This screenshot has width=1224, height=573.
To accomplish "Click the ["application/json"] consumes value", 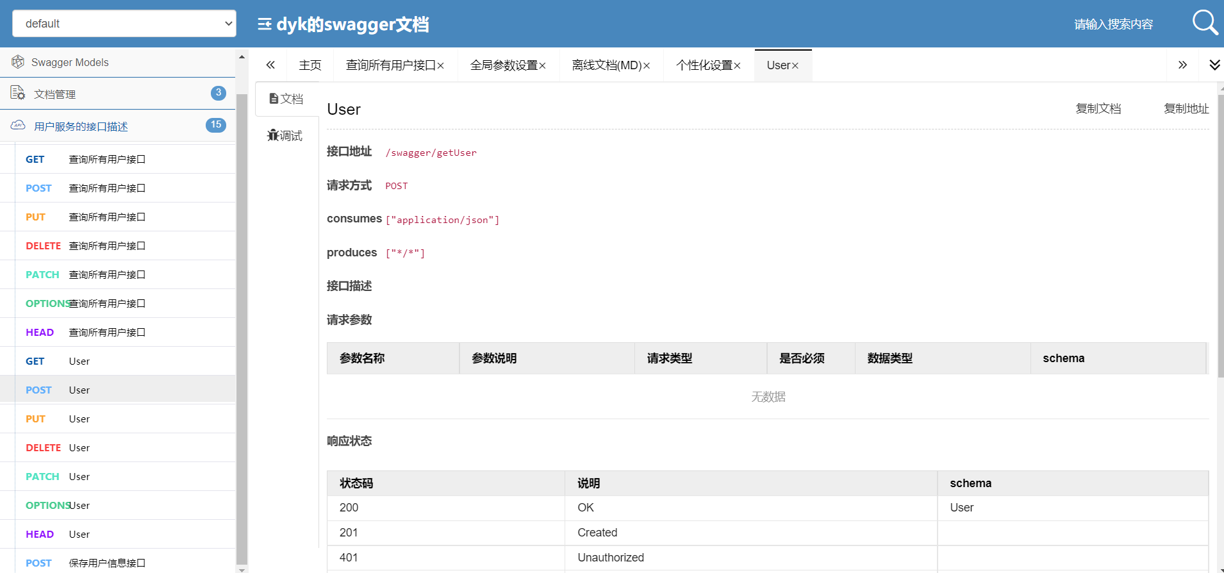I will (x=442, y=220).
